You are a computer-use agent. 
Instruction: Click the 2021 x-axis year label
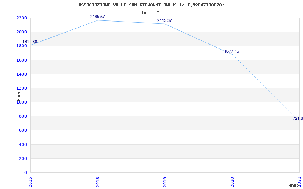point(299,181)
